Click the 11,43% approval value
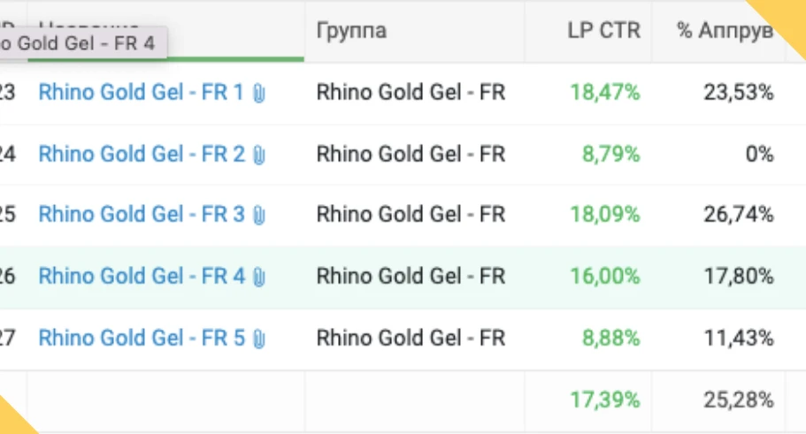Viewport: 806px width, 434px height. (739, 338)
